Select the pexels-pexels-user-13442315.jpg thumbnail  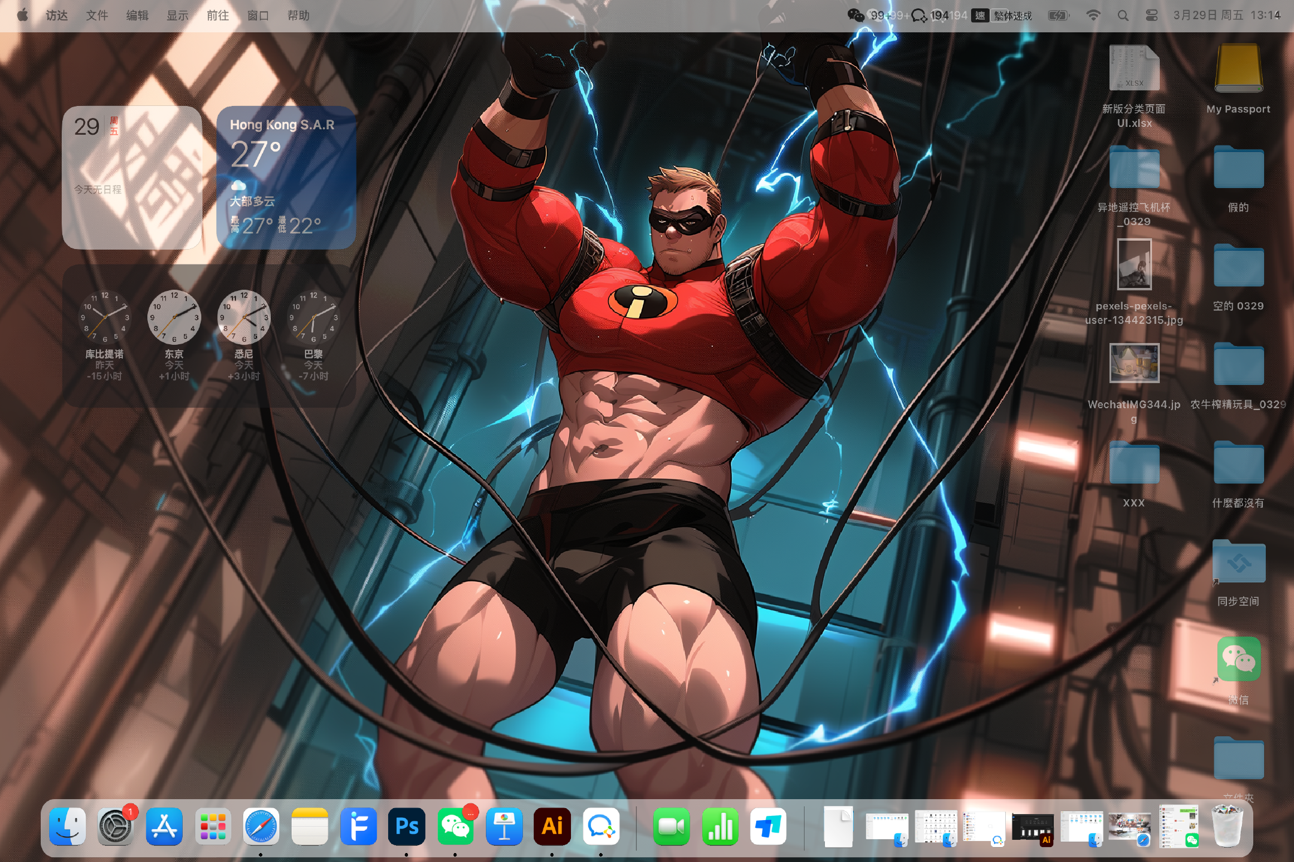pos(1134,264)
